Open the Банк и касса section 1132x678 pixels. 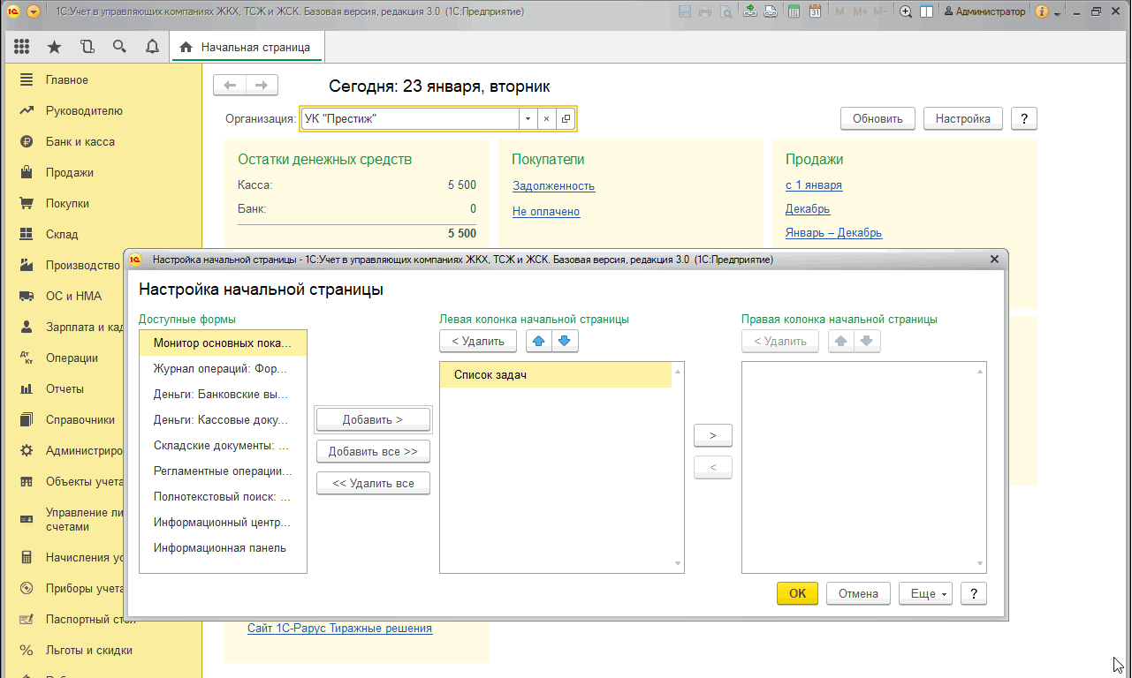point(80,141)
